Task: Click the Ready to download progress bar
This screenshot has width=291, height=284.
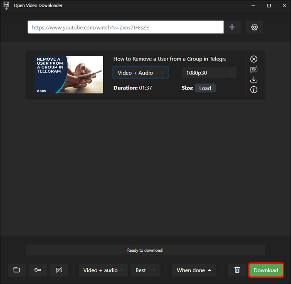Action: tap(145, 250)
